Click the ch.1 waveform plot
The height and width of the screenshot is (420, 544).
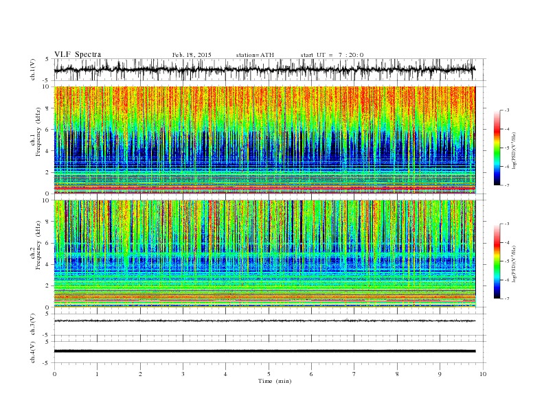point(270,69)
